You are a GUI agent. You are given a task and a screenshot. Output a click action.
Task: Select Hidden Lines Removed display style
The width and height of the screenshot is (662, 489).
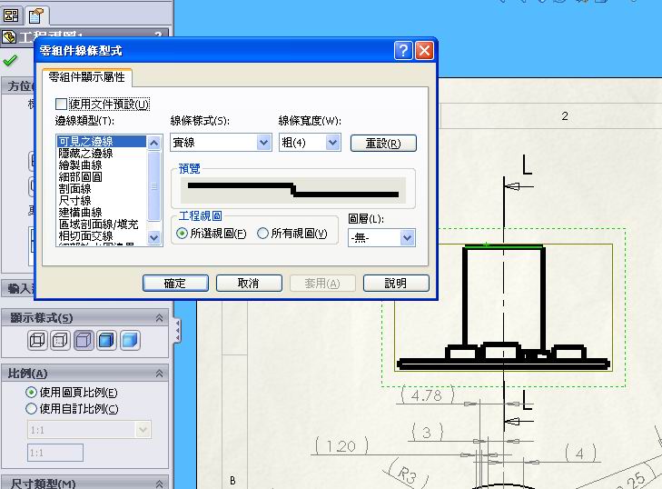coord(84,340)
